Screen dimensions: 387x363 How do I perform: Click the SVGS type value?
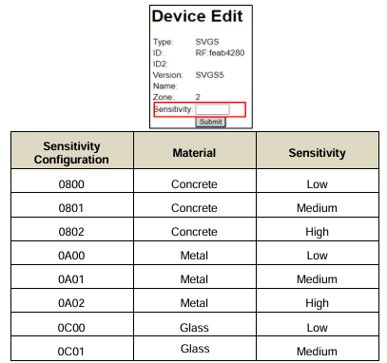point(207,42)
